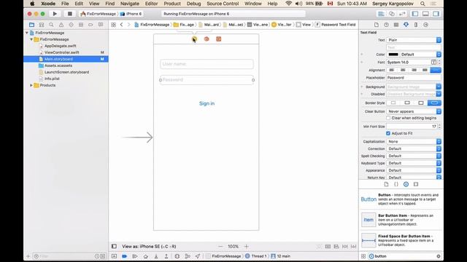Toggle the breakpoints activation icon

click(x=125, y=256)
